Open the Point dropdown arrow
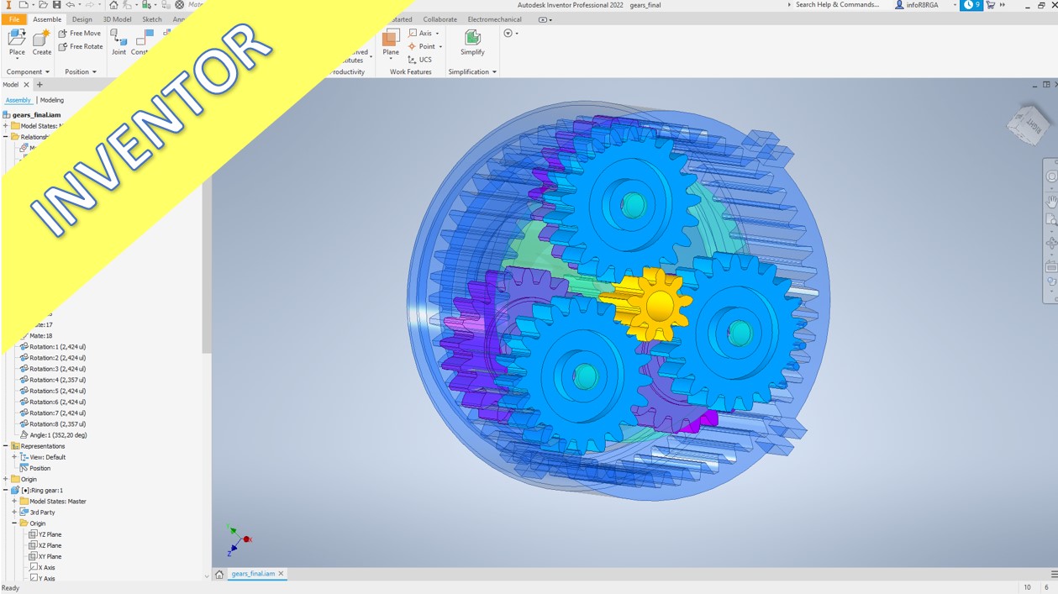The image size is (1058, 594). [440, 47]
